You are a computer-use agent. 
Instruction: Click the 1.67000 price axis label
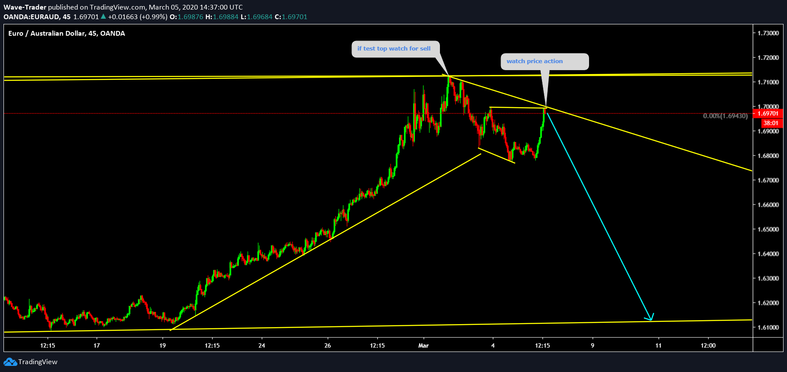pos(768,180)
